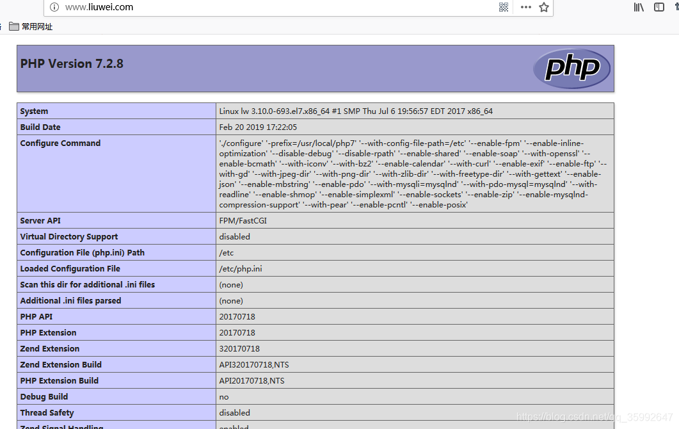Select Virtual Directory Support label

click(69, 237)
